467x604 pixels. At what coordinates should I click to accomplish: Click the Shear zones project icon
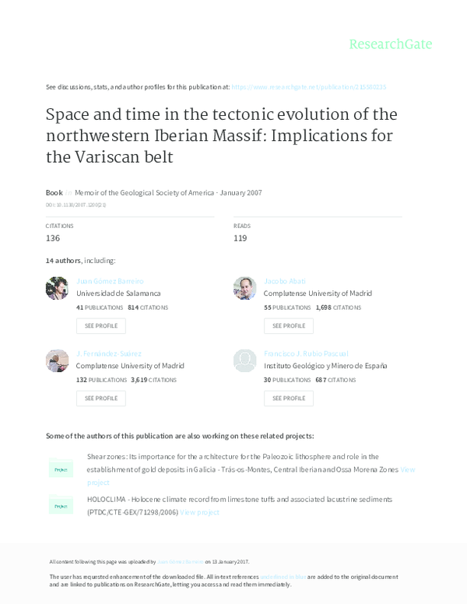click(61, 469)
